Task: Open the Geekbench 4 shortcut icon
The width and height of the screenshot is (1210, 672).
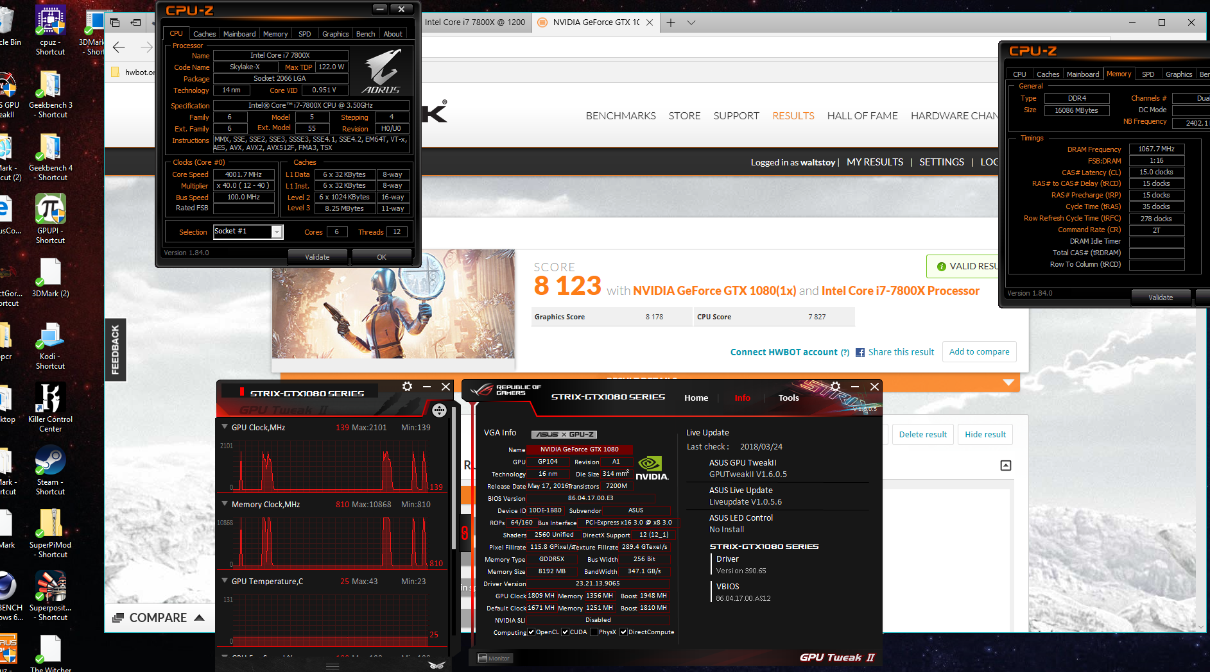Action: click(x=50, y=156)
